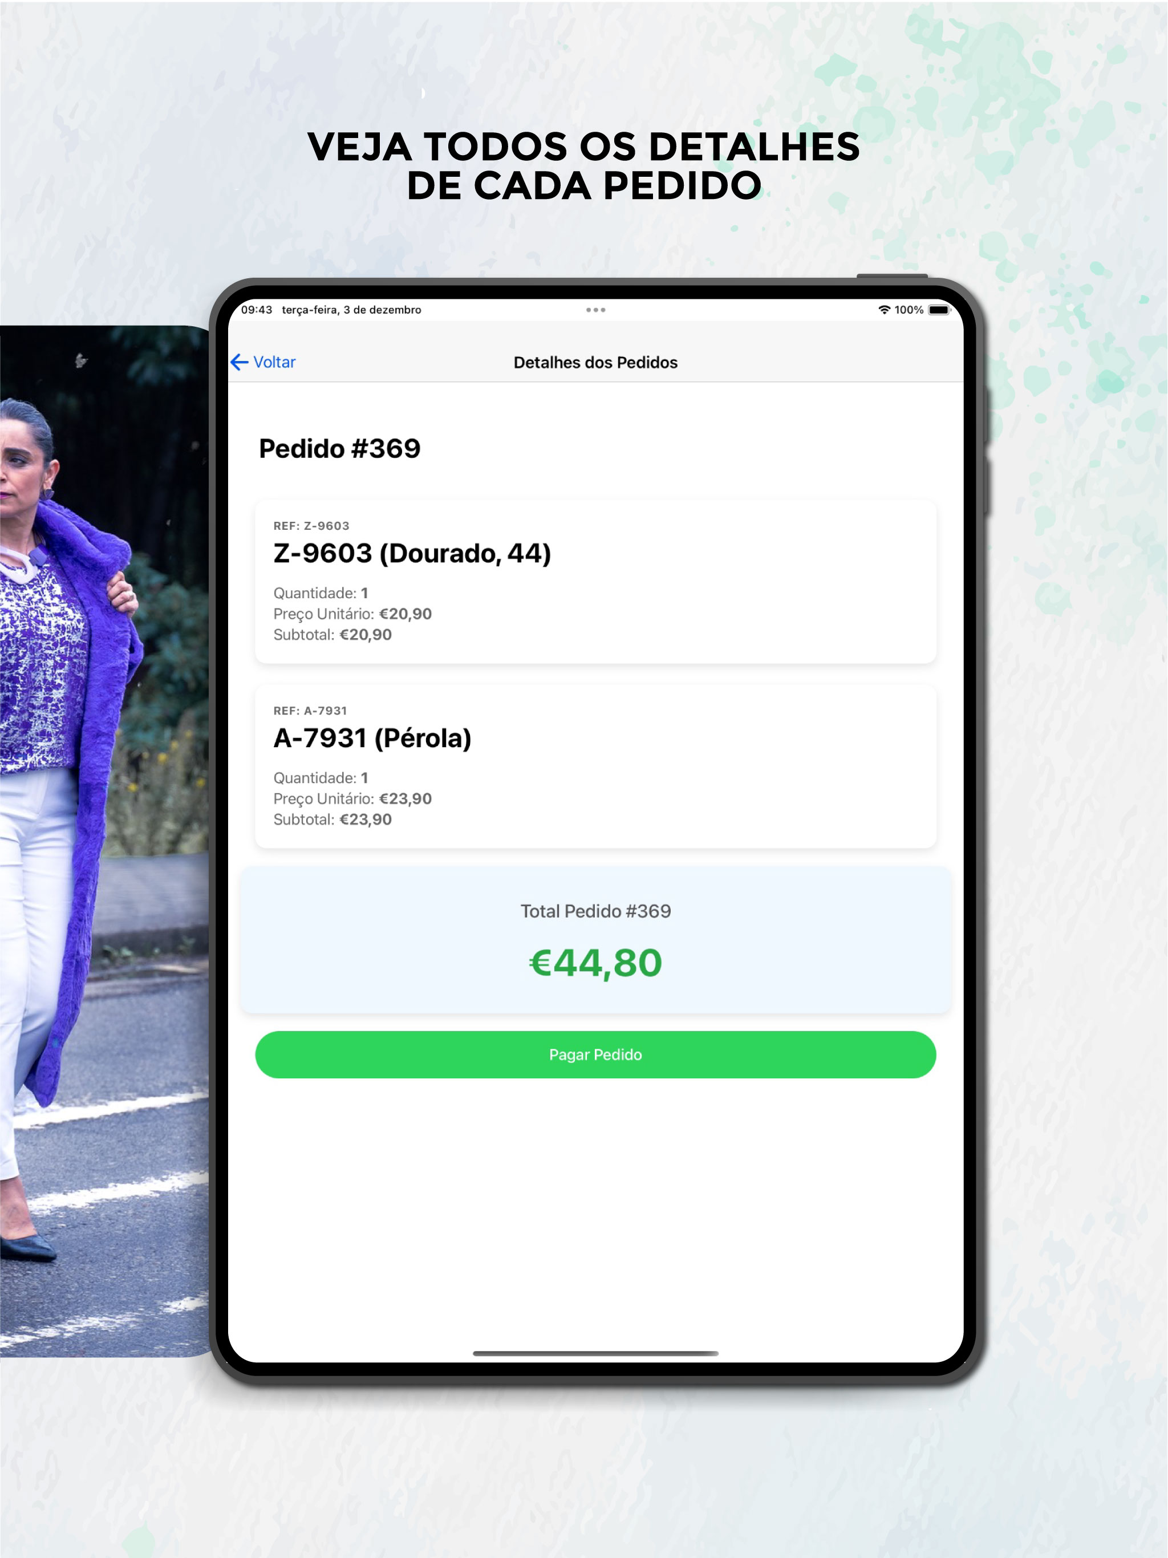1168x1558 pixels.
Task: Tap the REF: Z-9603 reference label
Action: pyautogui.click(x=311, y=526)
